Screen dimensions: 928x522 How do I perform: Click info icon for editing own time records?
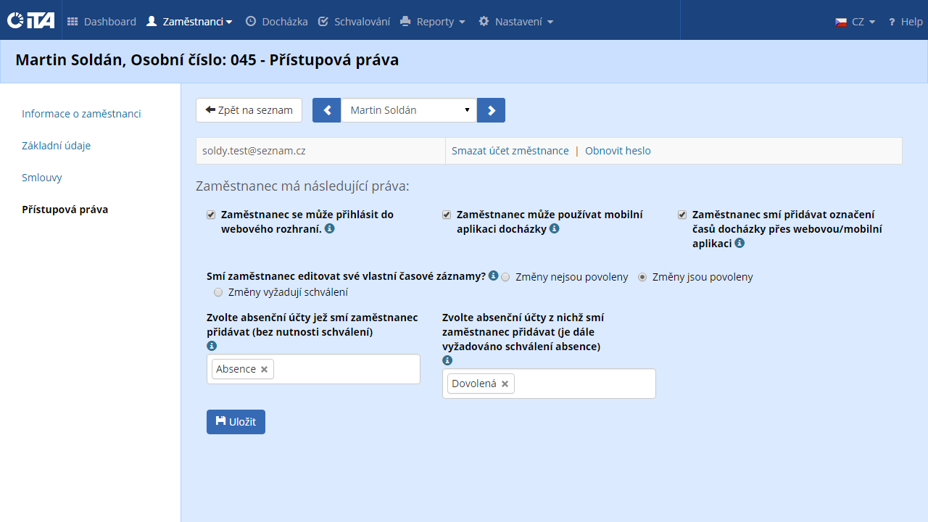(x=493, y=276)
